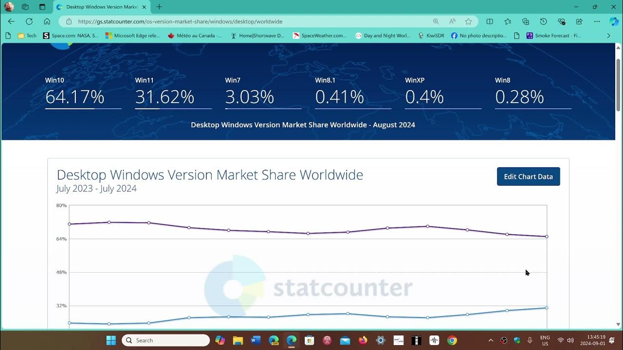Open Collections panel

click(526, 21)
